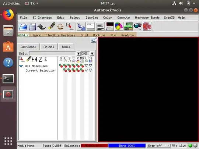199x149 pixels.
Task: Click Flexible Residues in ADT bar
Action: pos(60,35)
